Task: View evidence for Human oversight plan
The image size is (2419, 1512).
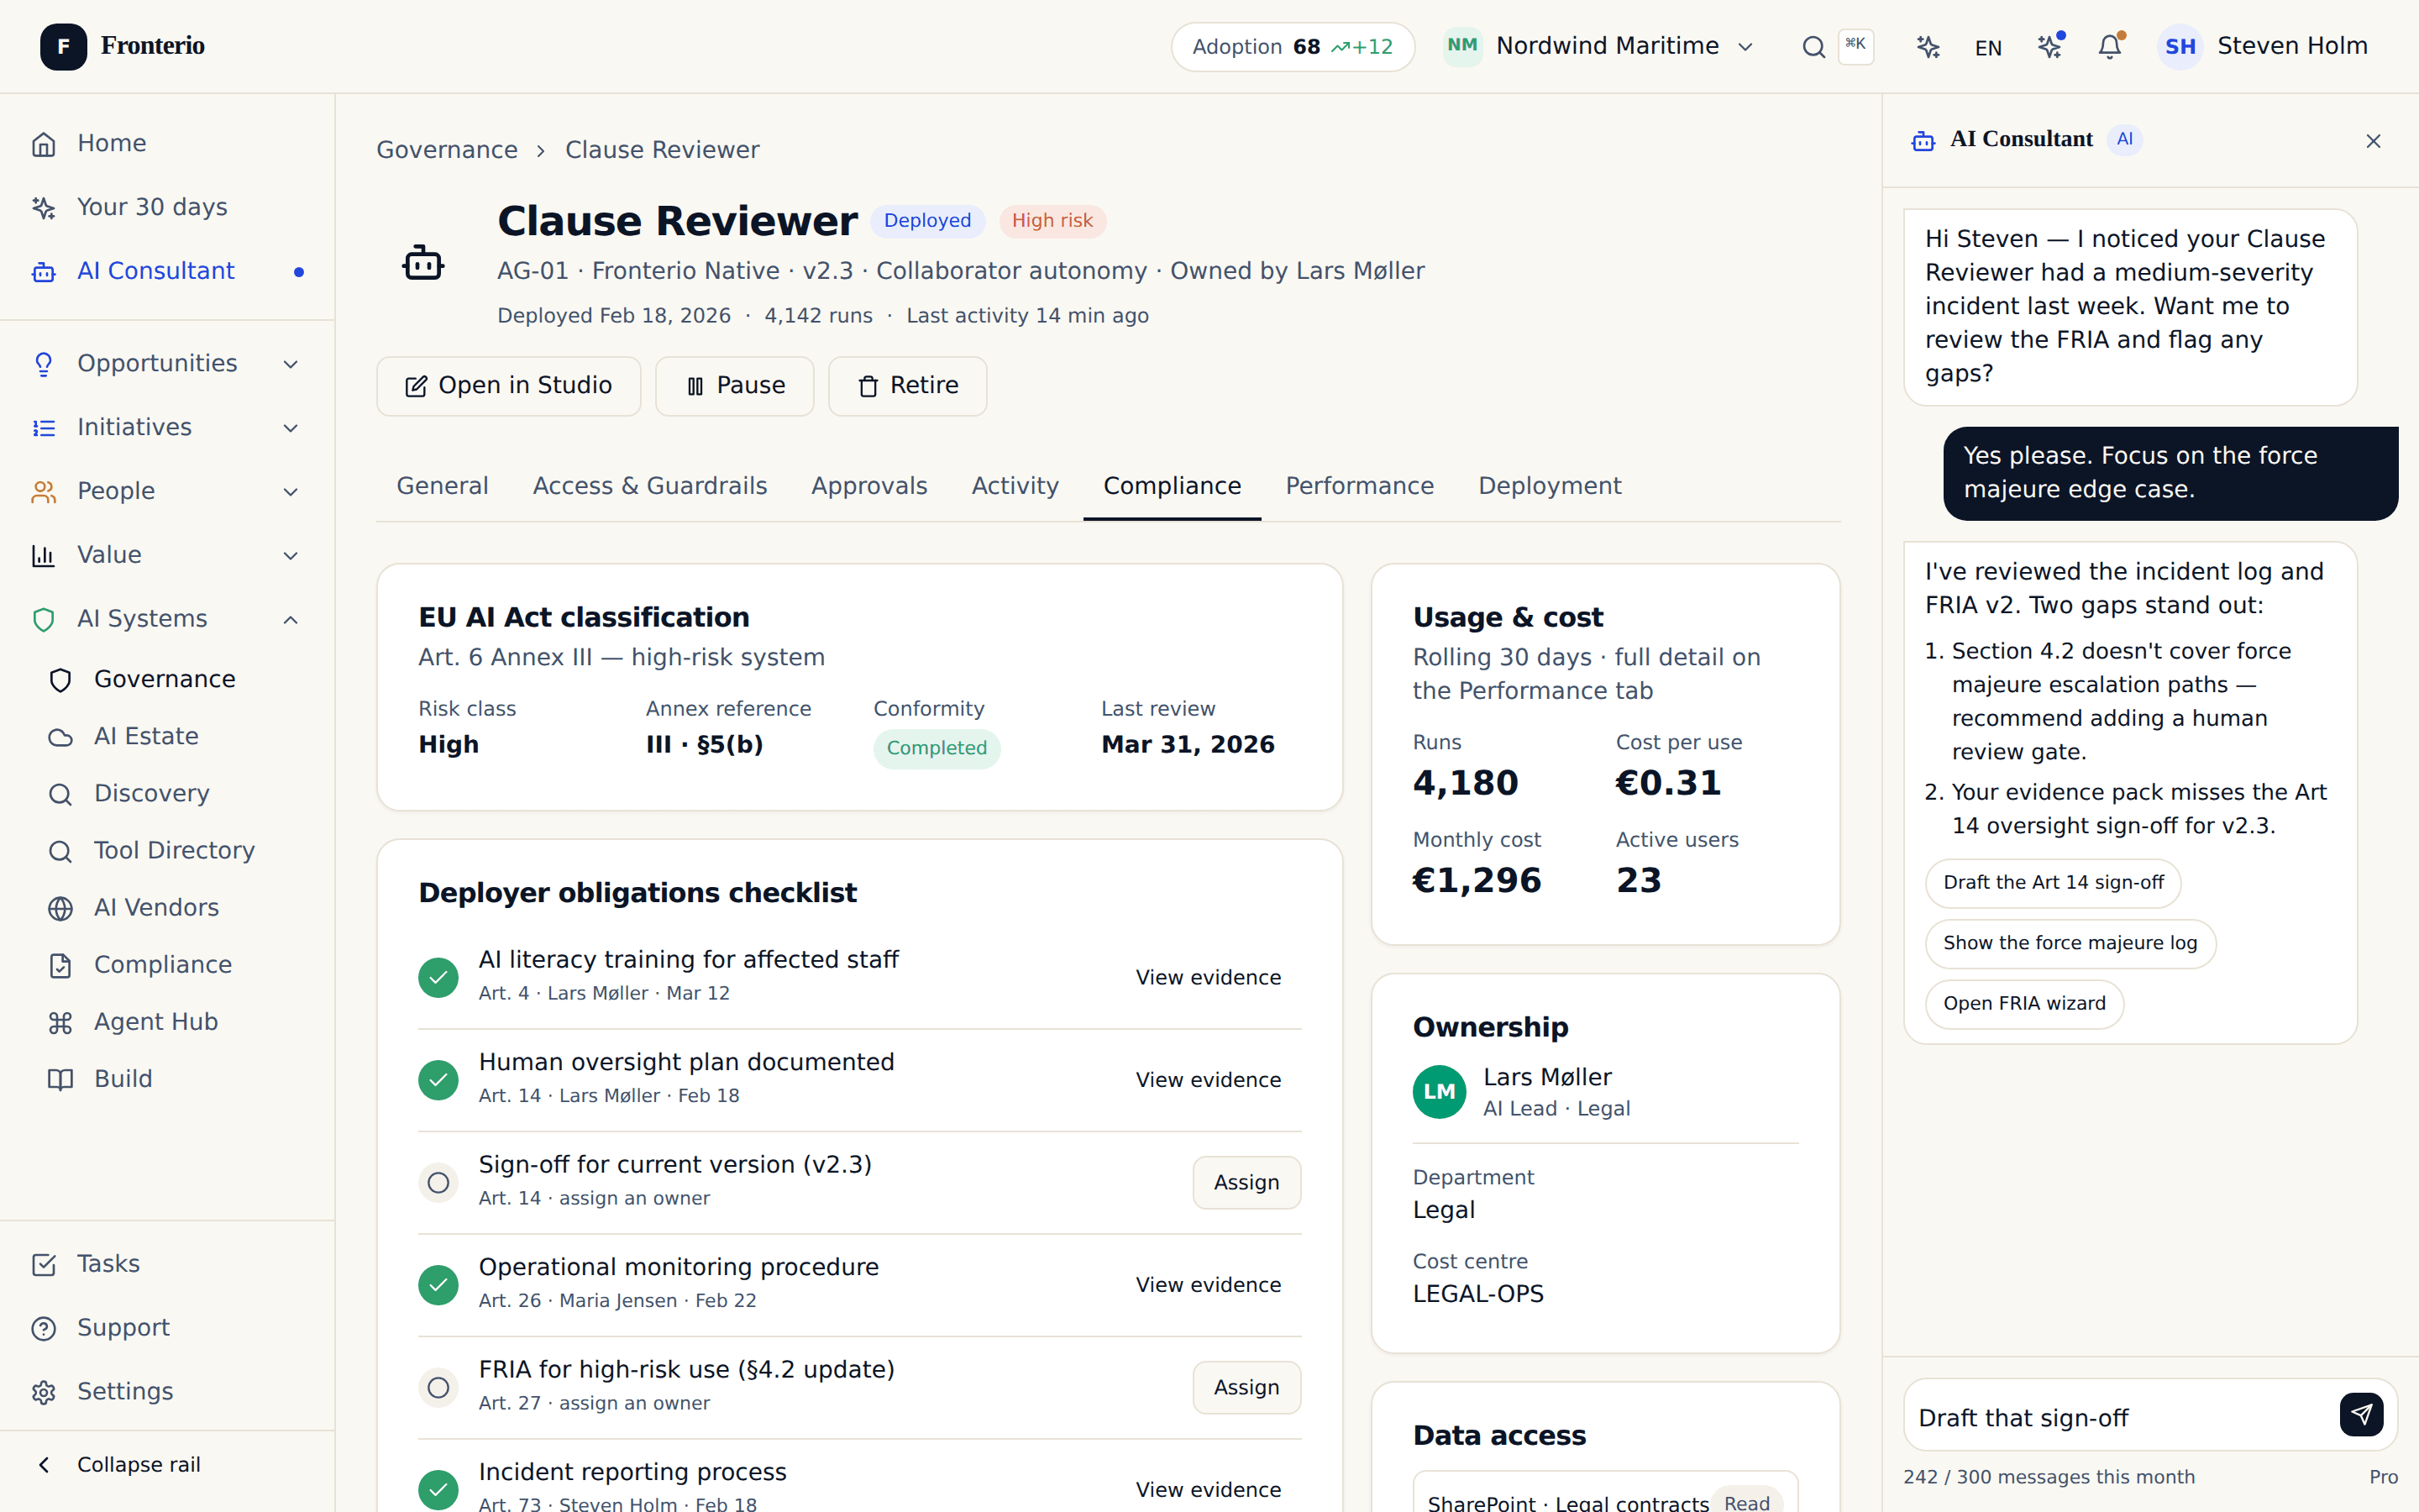Action: click(1208, 1080)
